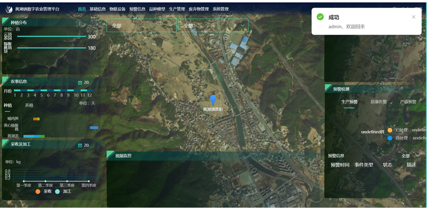Open the calendar icon in 农事信息 panel
Image resolution: width=427 pixels, height=208 pixels.
click(80, 83)
